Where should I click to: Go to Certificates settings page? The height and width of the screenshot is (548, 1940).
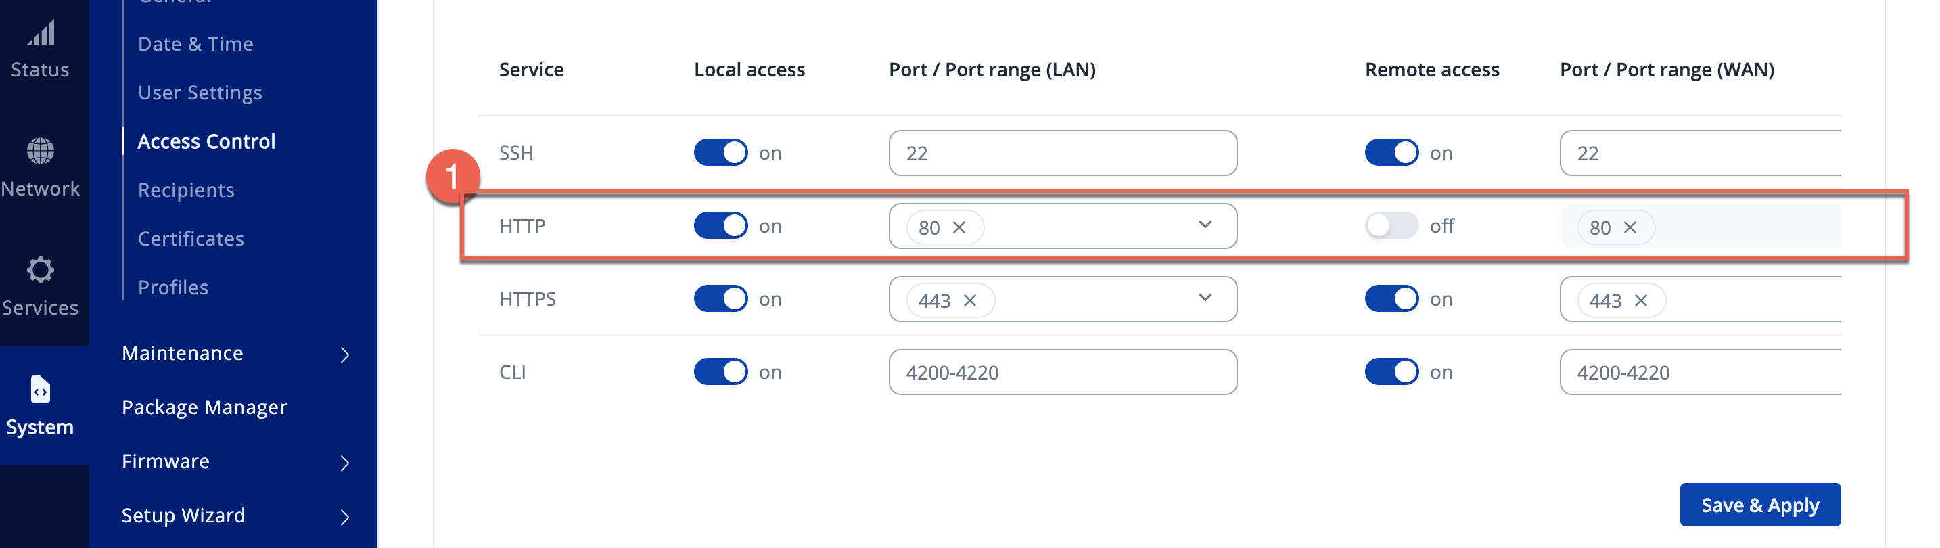coord(191,239)
